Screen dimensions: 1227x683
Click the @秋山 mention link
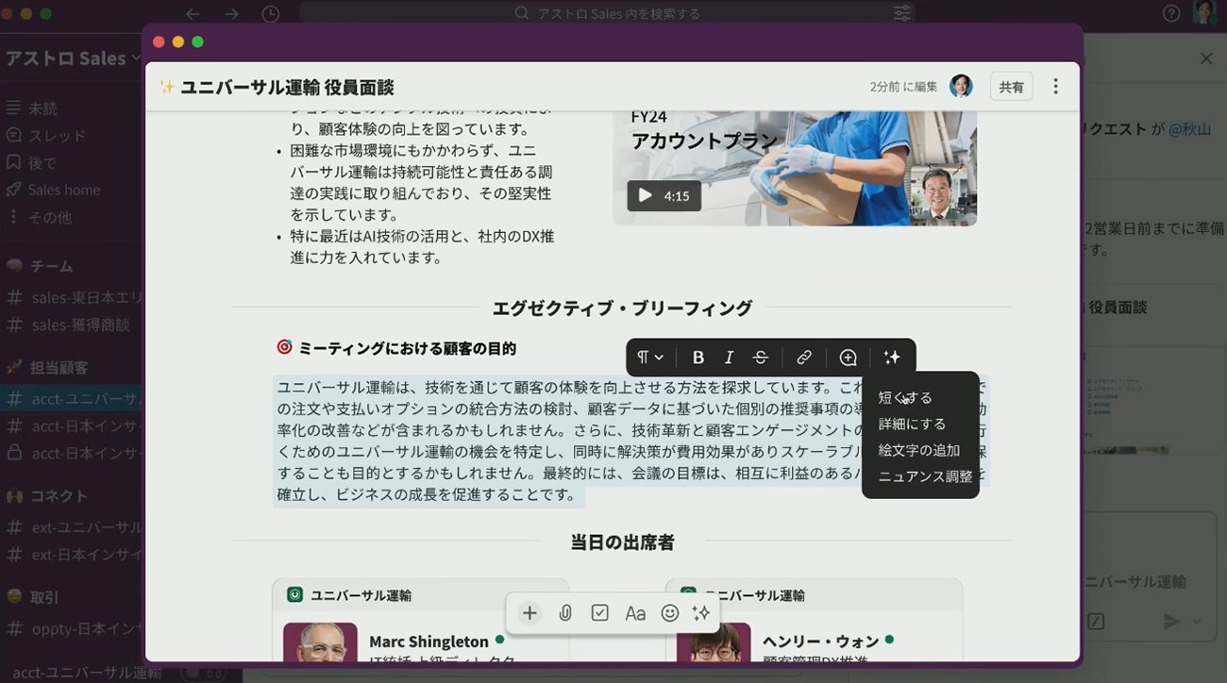tap(1189, 129)
